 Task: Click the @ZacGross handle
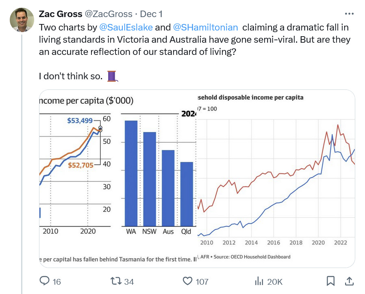tap(109, 14)
